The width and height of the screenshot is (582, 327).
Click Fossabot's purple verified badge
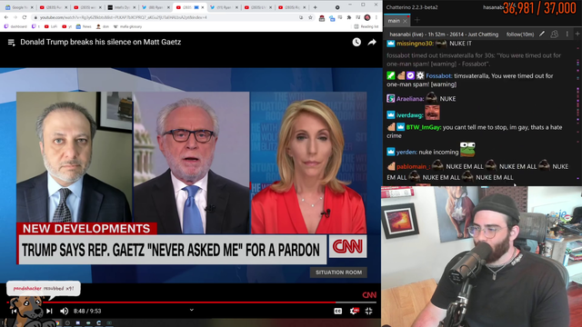[410, 75]
